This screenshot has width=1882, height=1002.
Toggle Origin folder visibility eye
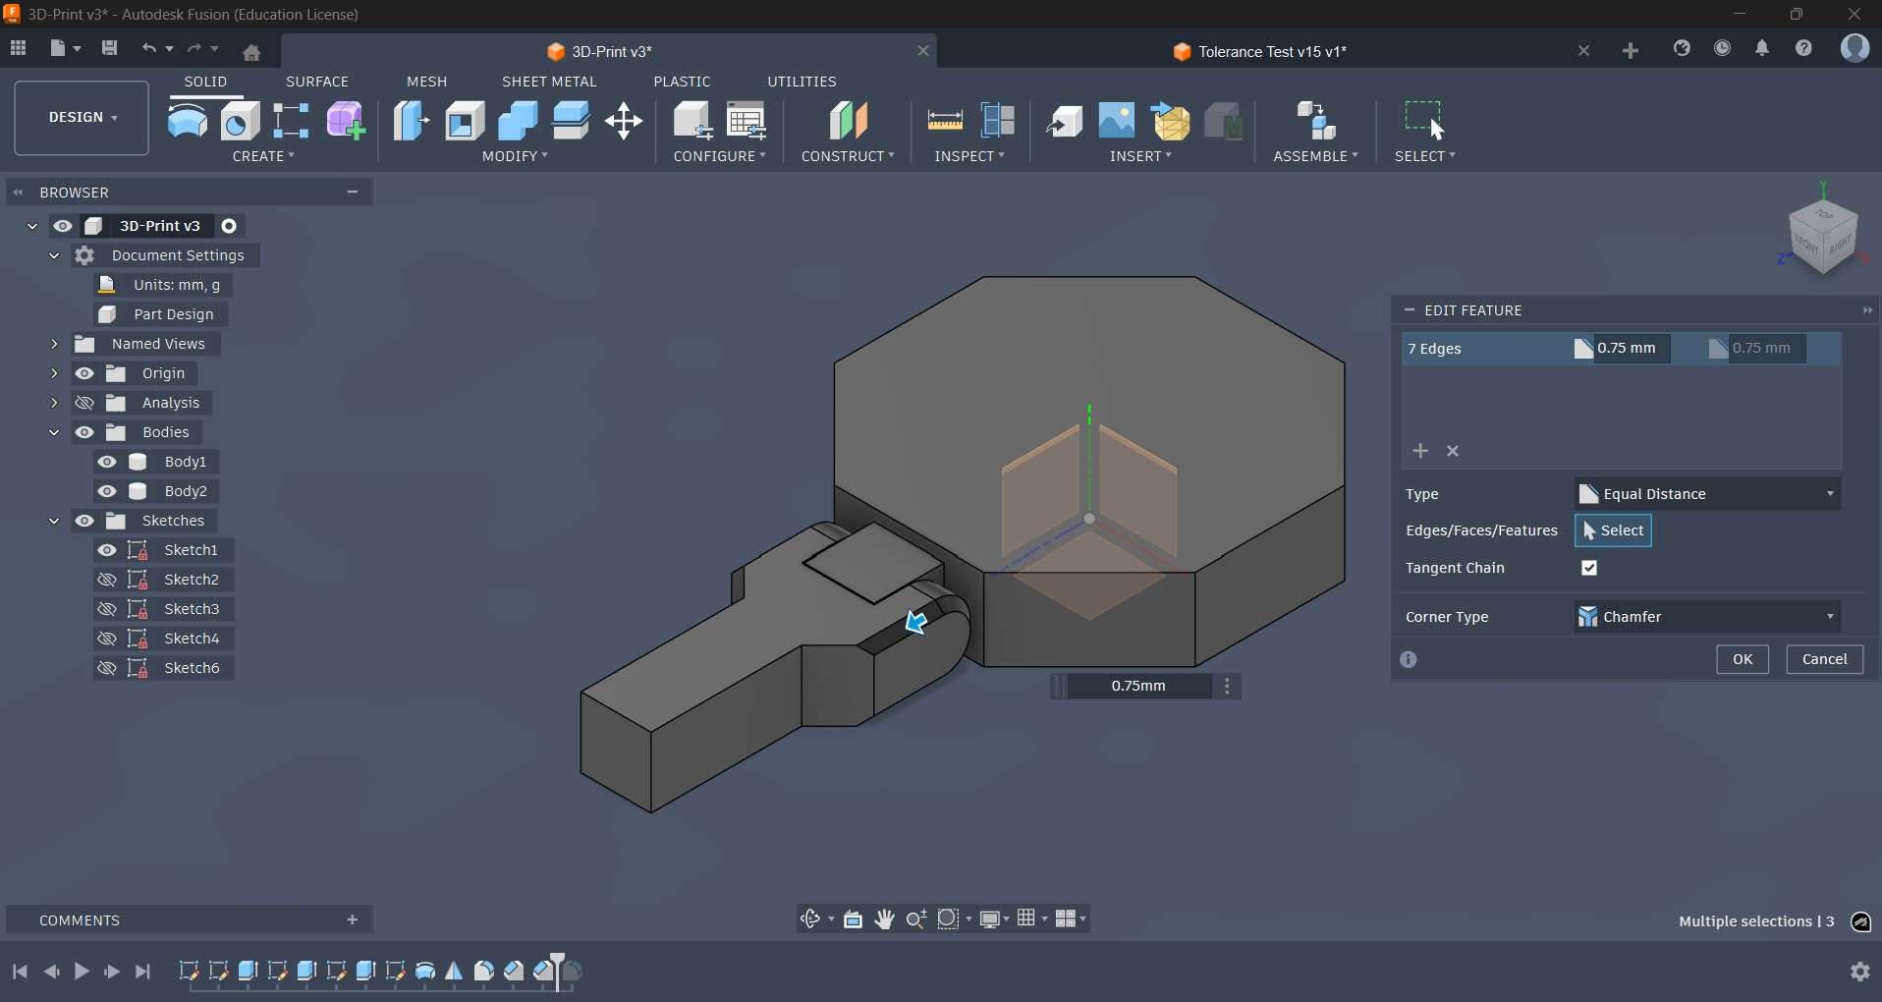(85, 373)
